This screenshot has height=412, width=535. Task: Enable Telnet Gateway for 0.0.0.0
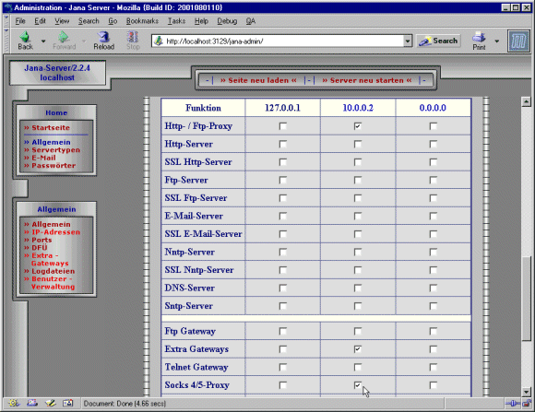(x=433, y=367)
